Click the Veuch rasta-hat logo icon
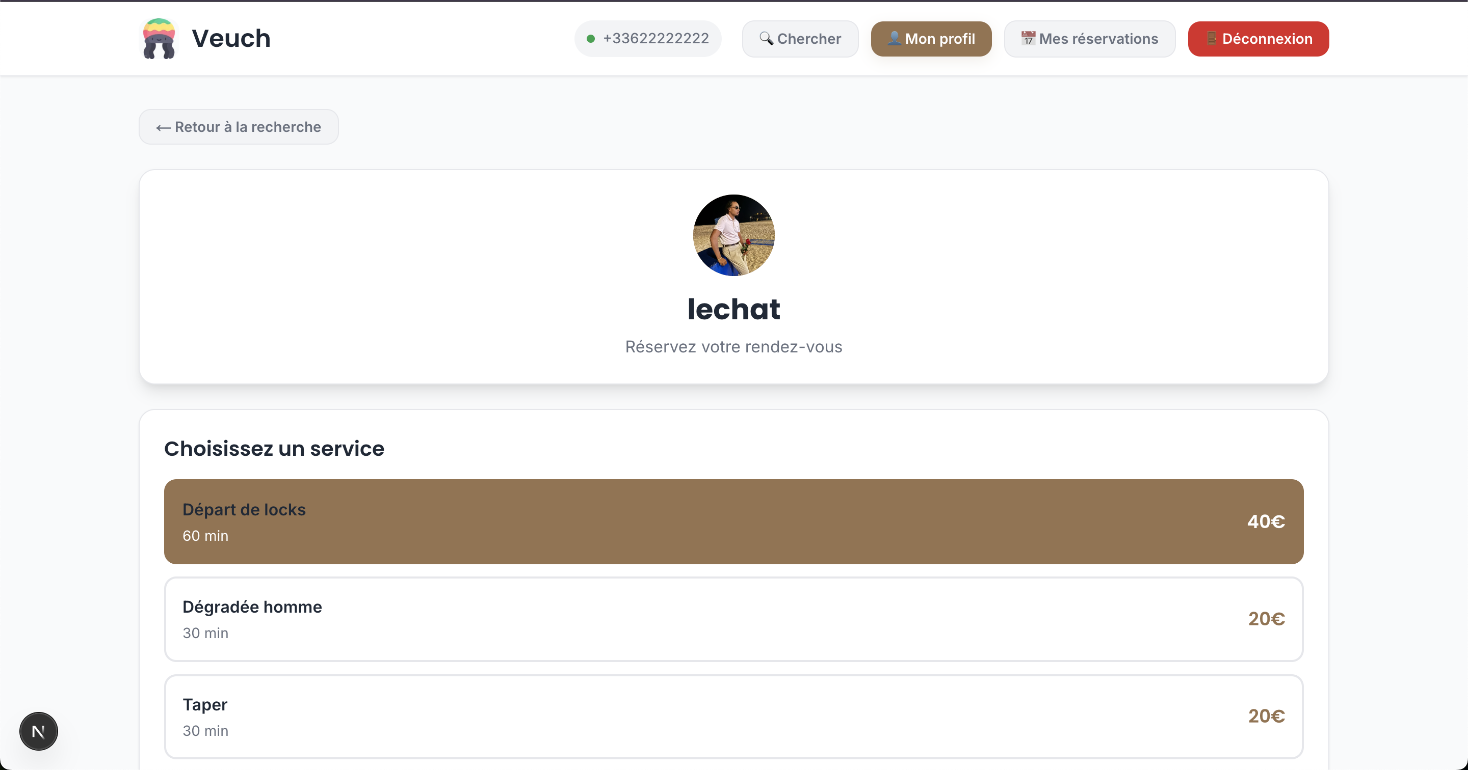 pyautogui.click(x=159, y=38)
